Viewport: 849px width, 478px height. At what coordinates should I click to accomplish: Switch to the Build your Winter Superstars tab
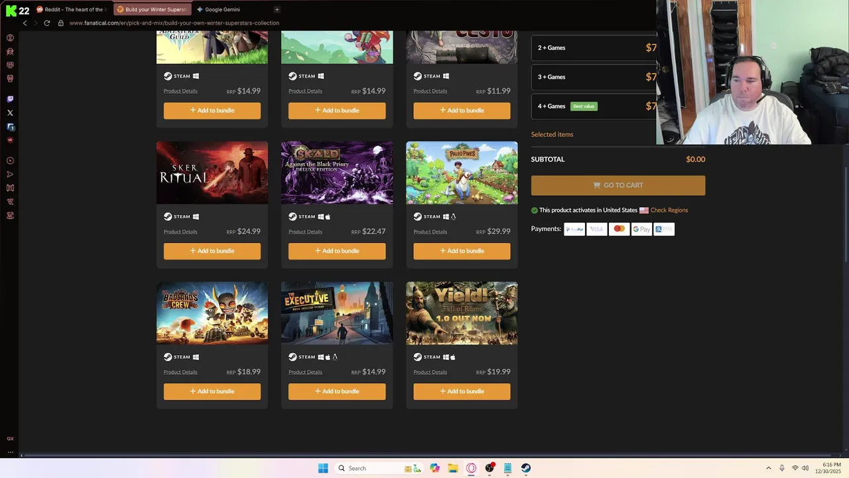click(152, 9)
